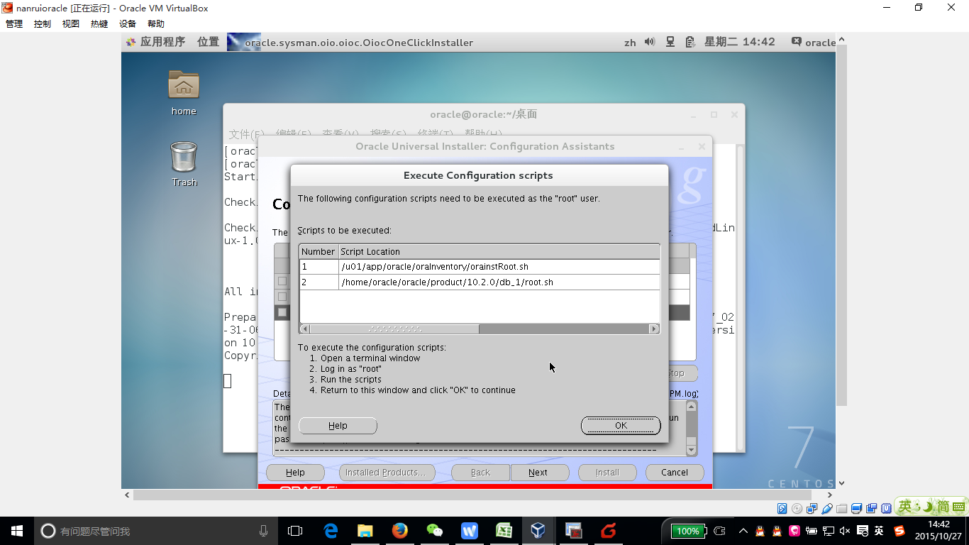
Task: Open the oracle user menu in top panel
Action: coord(814,42)
